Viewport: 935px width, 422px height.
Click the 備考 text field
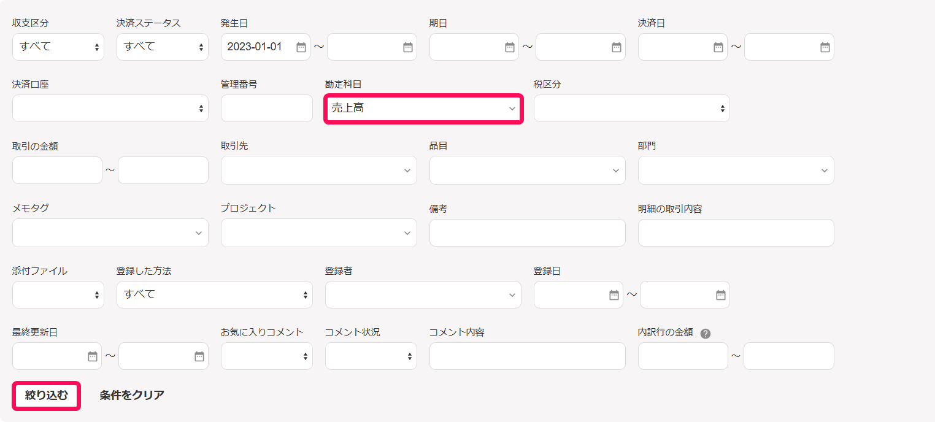click(528, 233)
